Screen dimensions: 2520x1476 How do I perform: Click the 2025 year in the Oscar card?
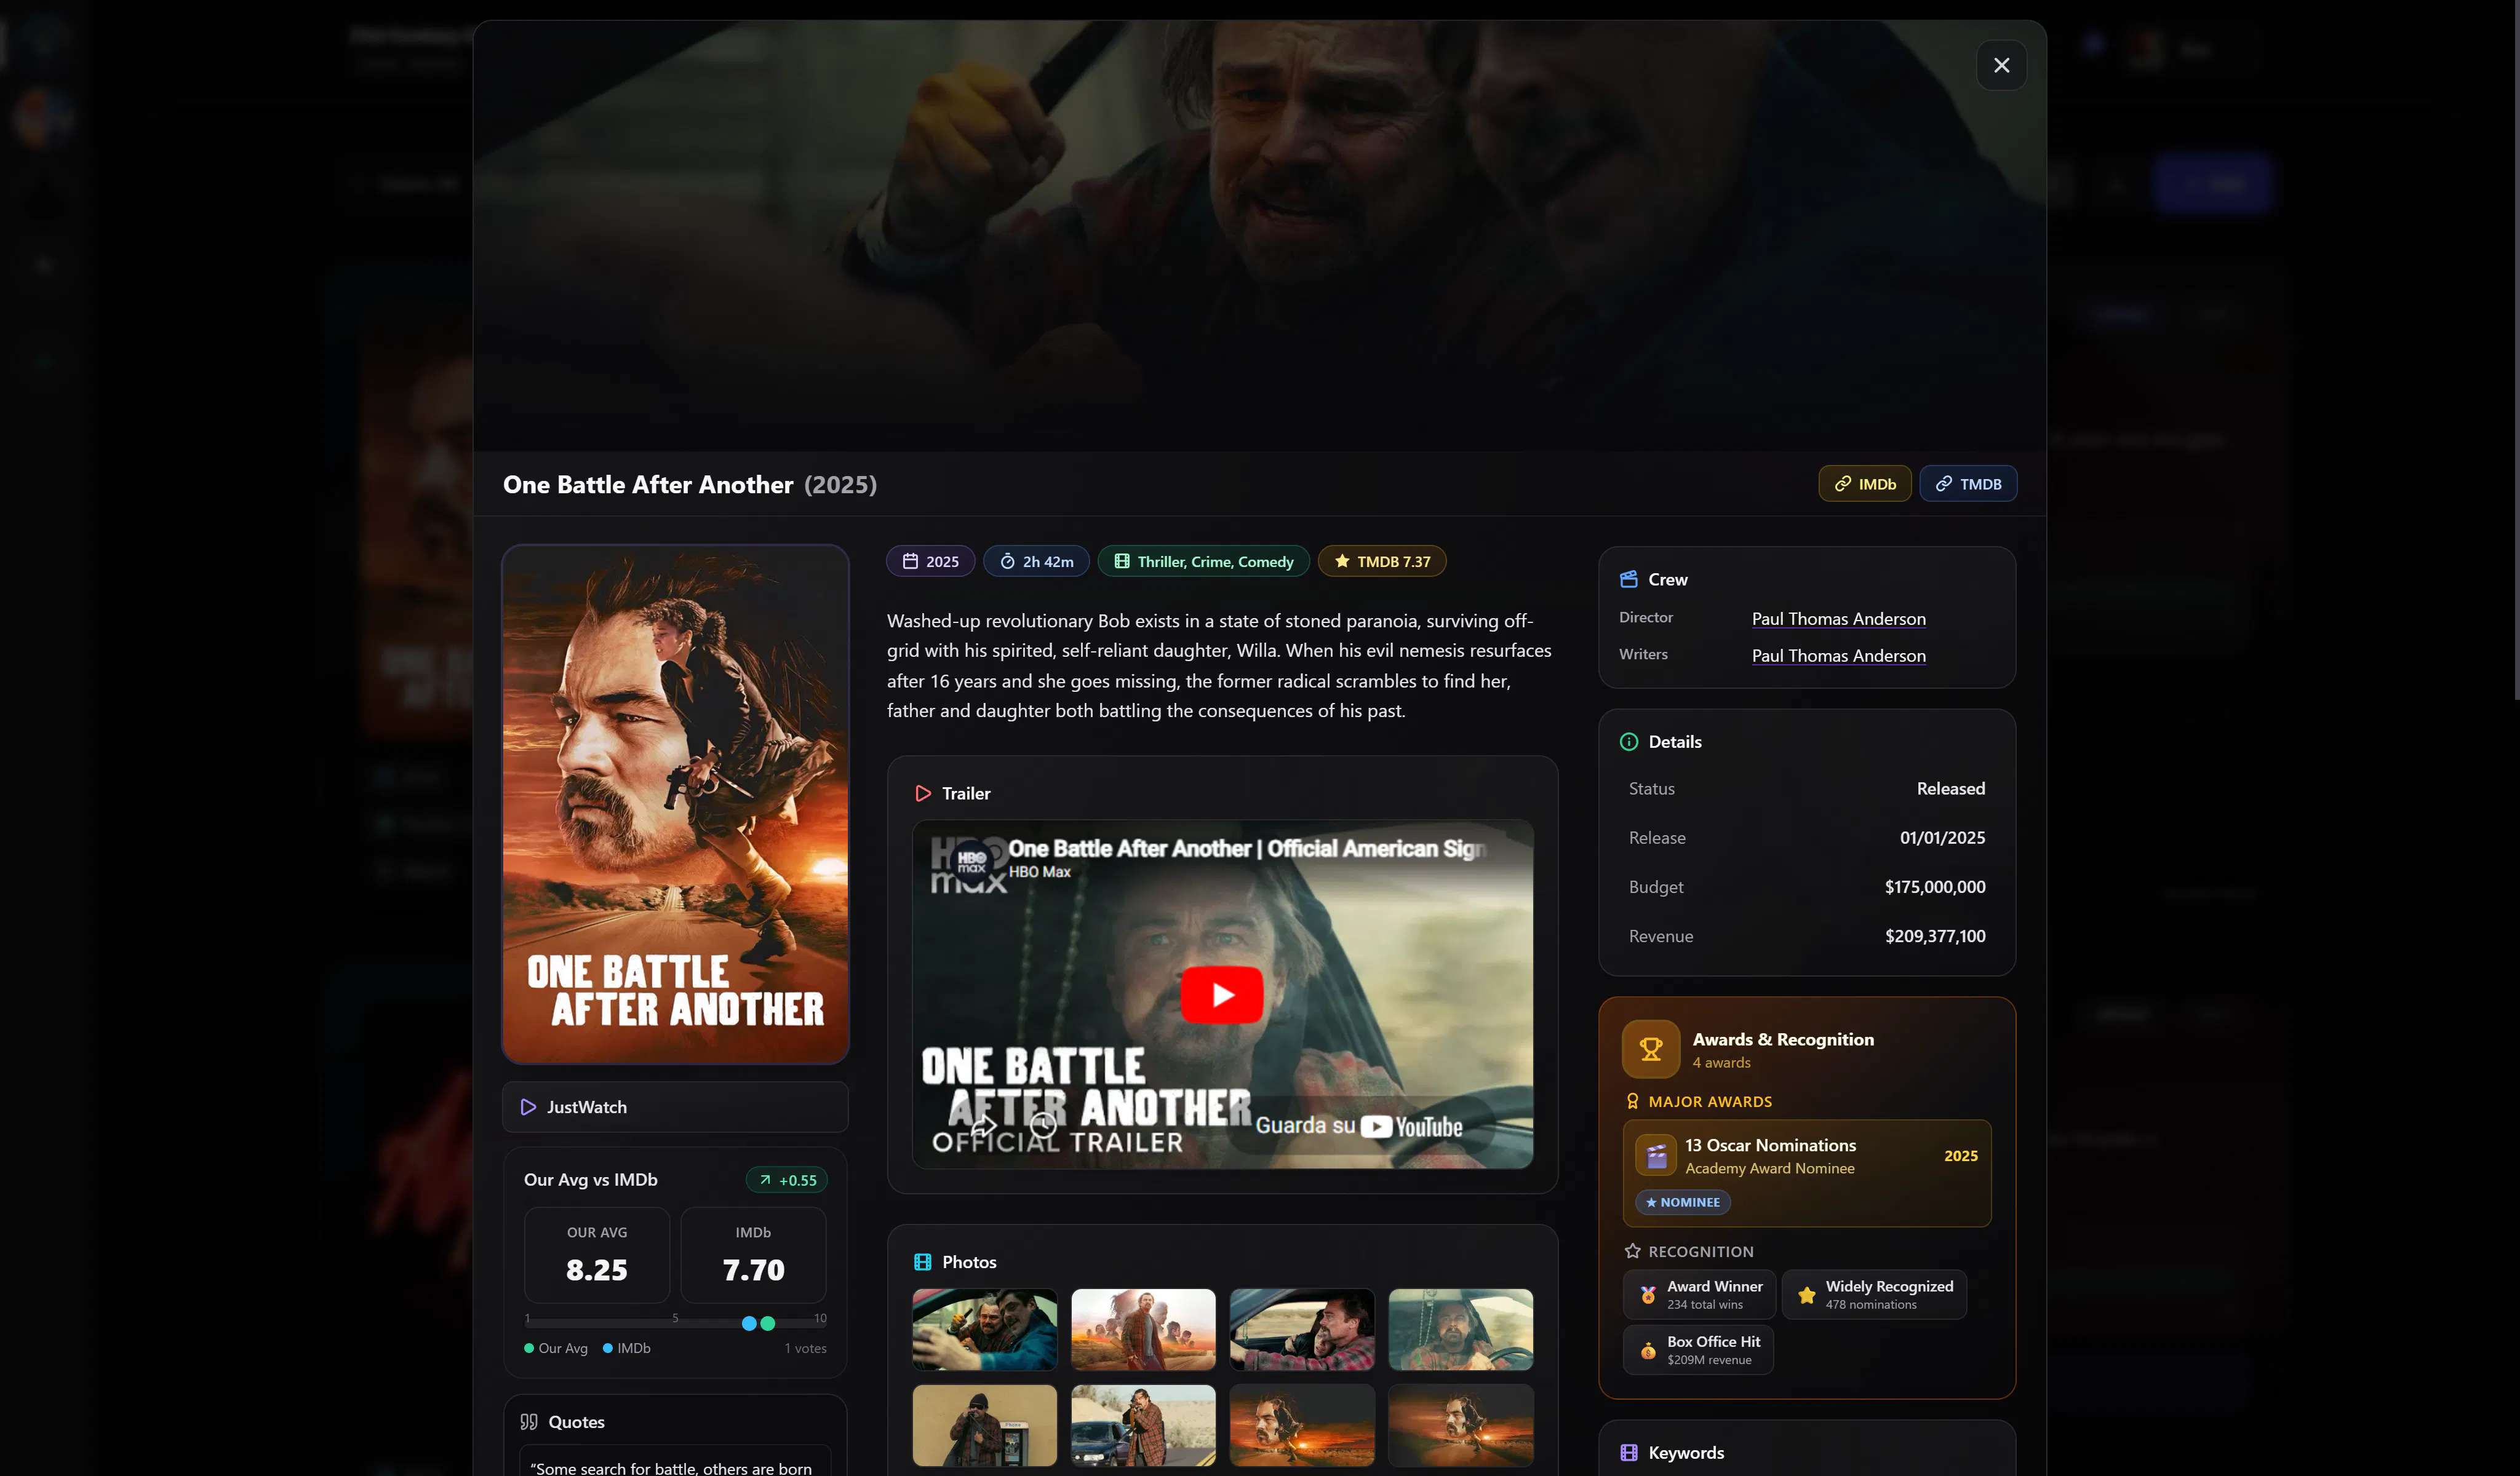click(x=1960, y=1156)
